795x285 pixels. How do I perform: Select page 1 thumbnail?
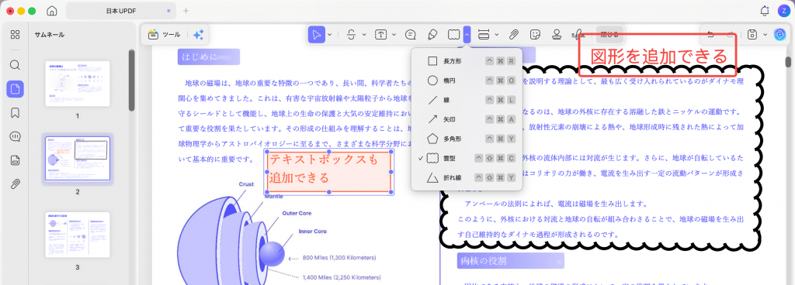(x=78, y=84)
